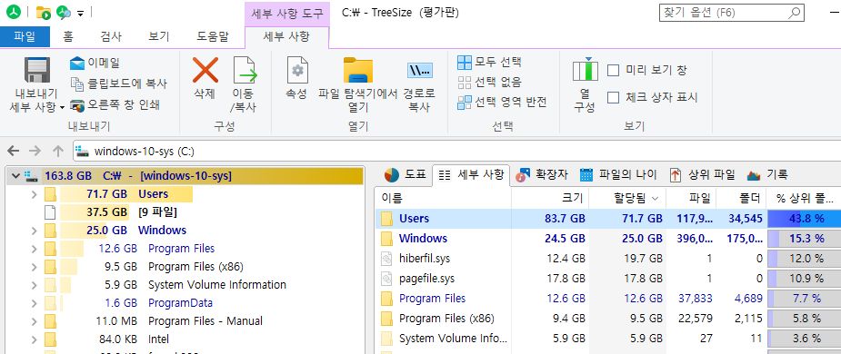
Task: Sort by the Allocated column header
Action: point(627,199)
